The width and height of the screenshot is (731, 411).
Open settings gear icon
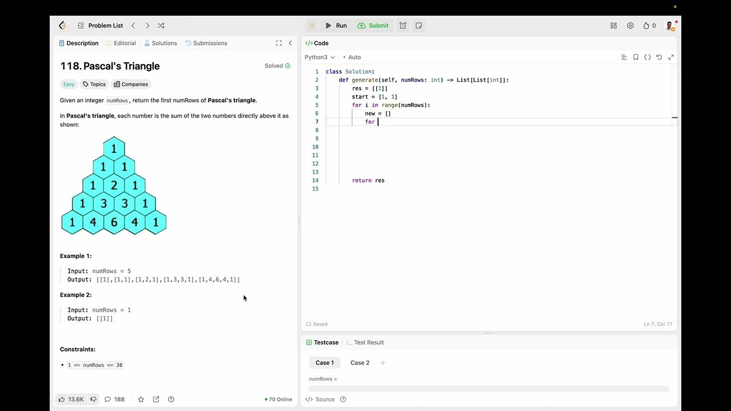click(630, 26)
